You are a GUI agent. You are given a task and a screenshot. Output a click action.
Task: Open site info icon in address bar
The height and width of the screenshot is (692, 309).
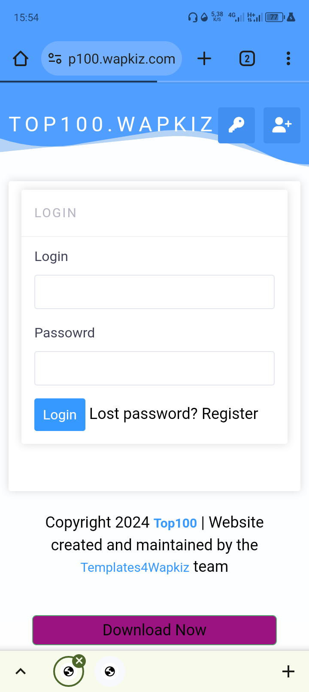point(55,58)
